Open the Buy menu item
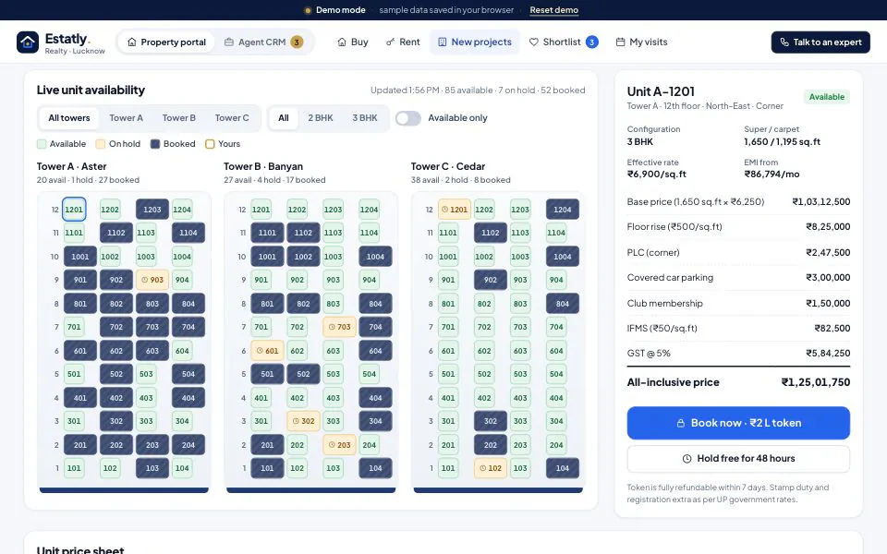Image resolution: width=887 pixels, height=554 pixels. [352, 42]
